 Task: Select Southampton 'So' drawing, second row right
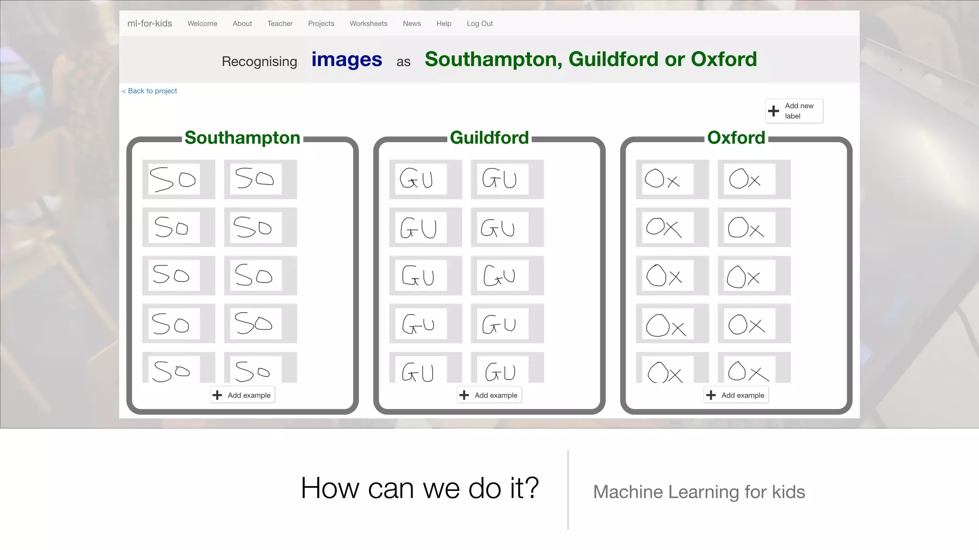261,227
